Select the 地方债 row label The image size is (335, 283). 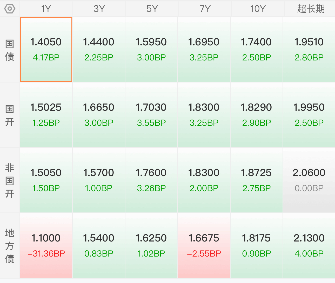[10, 246]
